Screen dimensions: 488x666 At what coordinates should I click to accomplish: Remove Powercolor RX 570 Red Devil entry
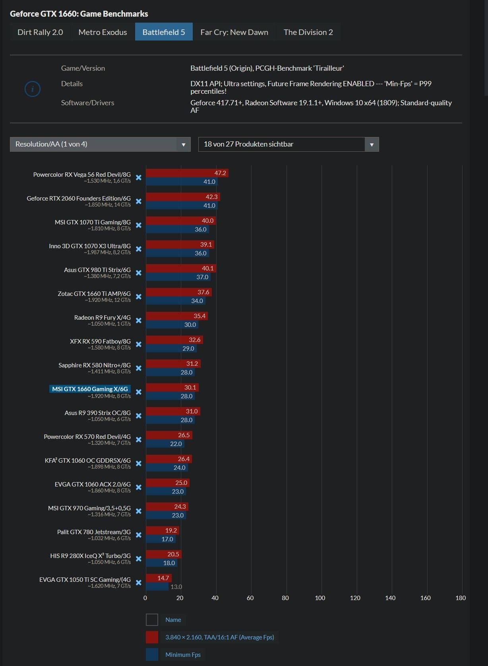[139, 440]
